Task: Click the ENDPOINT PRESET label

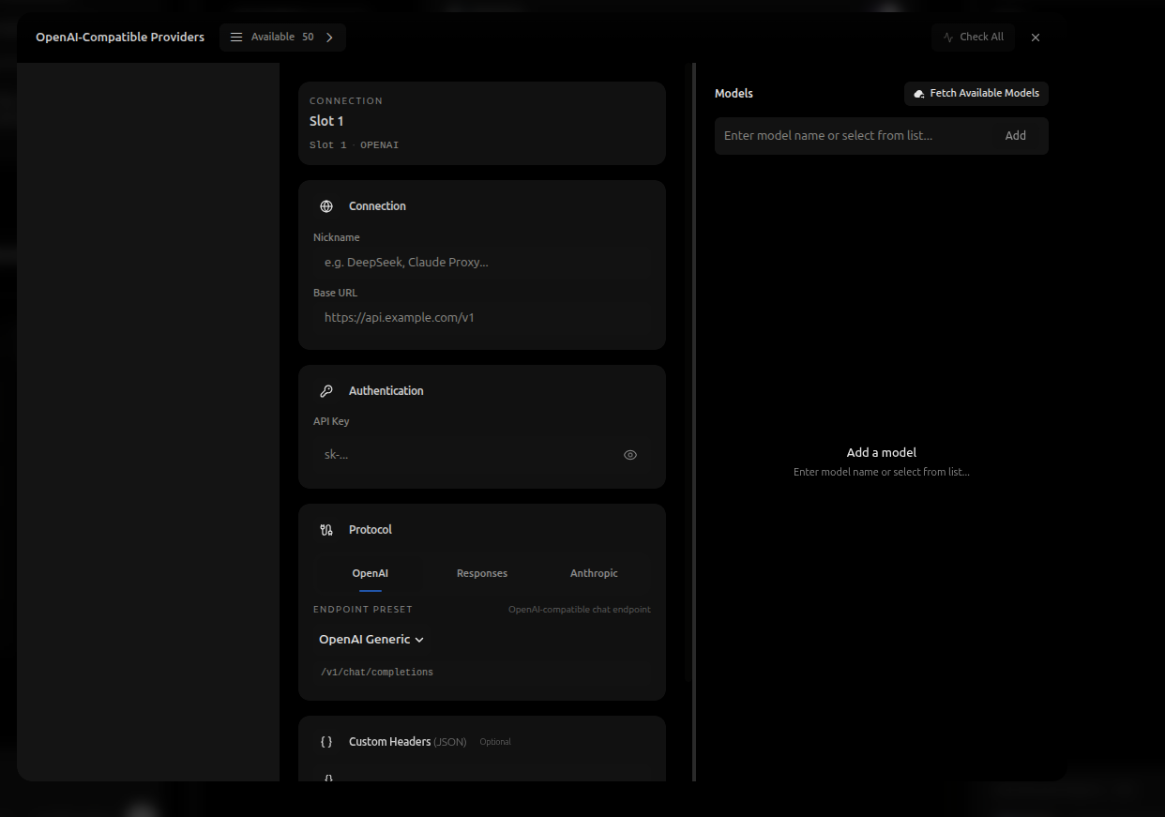Action: click(x=363, y=610)
